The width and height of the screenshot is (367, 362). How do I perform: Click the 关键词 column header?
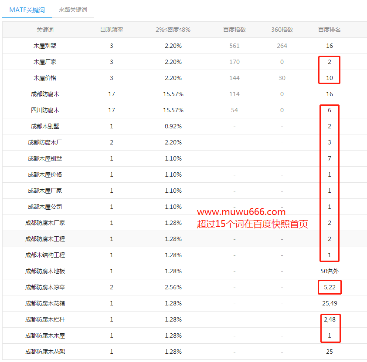point(45,30)
